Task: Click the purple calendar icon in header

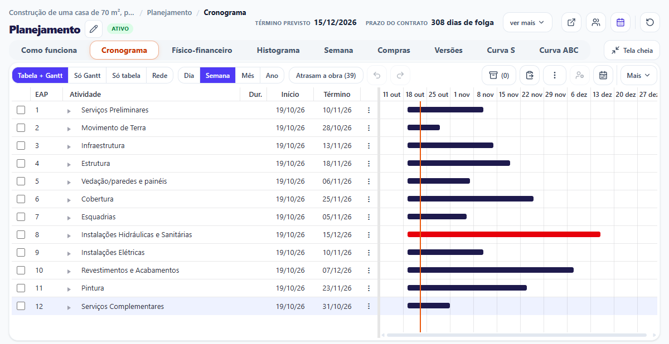Action: pyautogui.click(x=620, y=22)
